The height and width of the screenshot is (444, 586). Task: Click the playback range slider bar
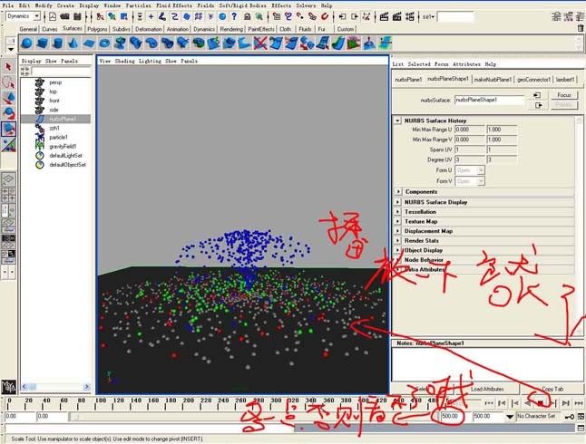click(x=251, y=417)
